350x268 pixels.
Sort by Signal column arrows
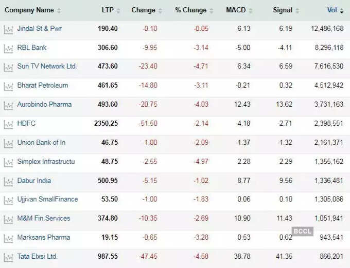pyautogui.click(x=297, y=10)
